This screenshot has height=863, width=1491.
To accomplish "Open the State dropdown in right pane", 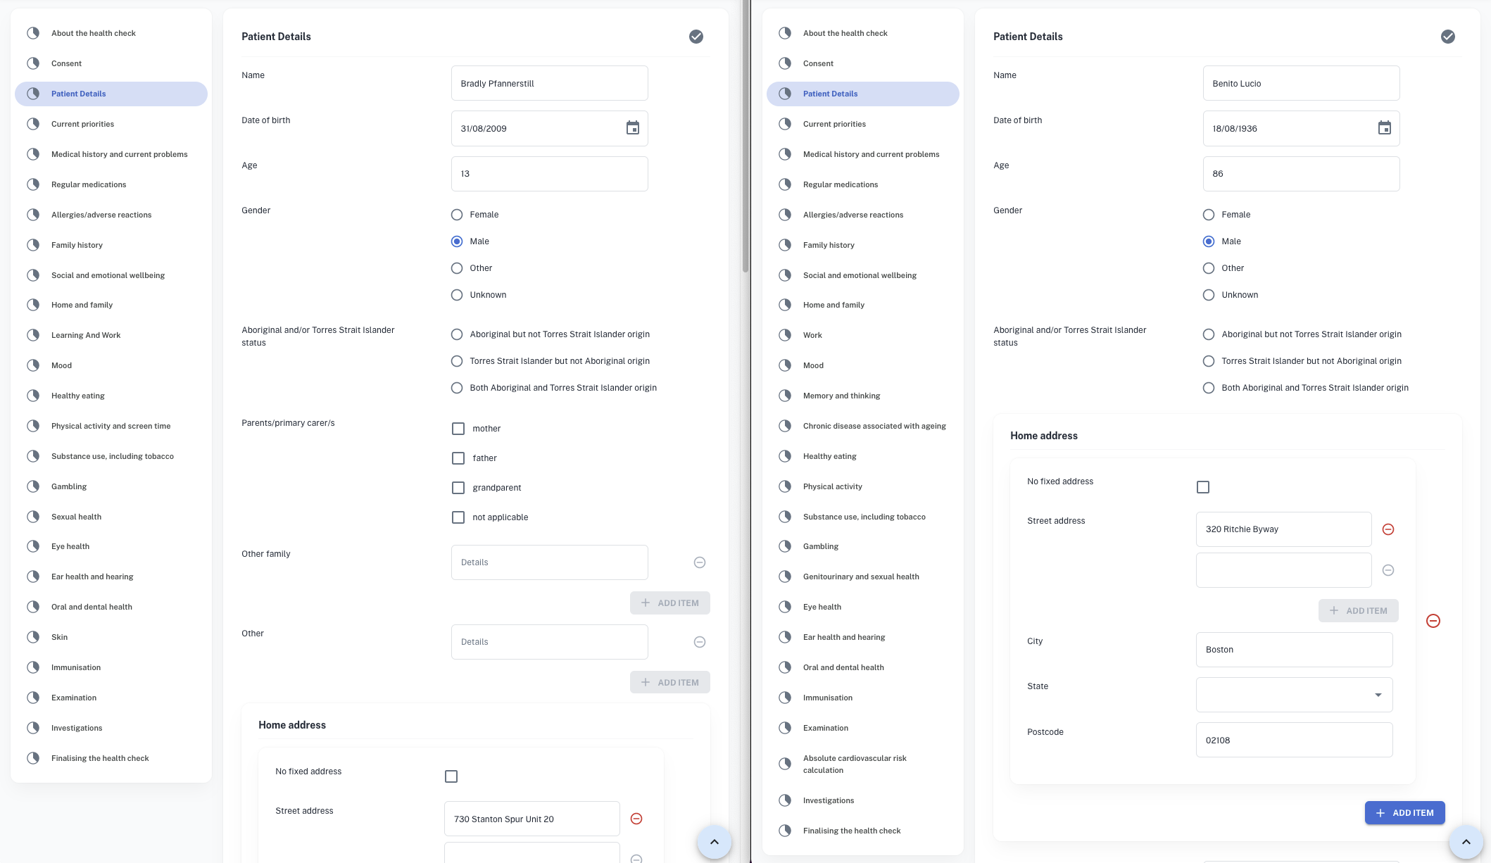I will pyautogui.click(x=1294, y=695).
